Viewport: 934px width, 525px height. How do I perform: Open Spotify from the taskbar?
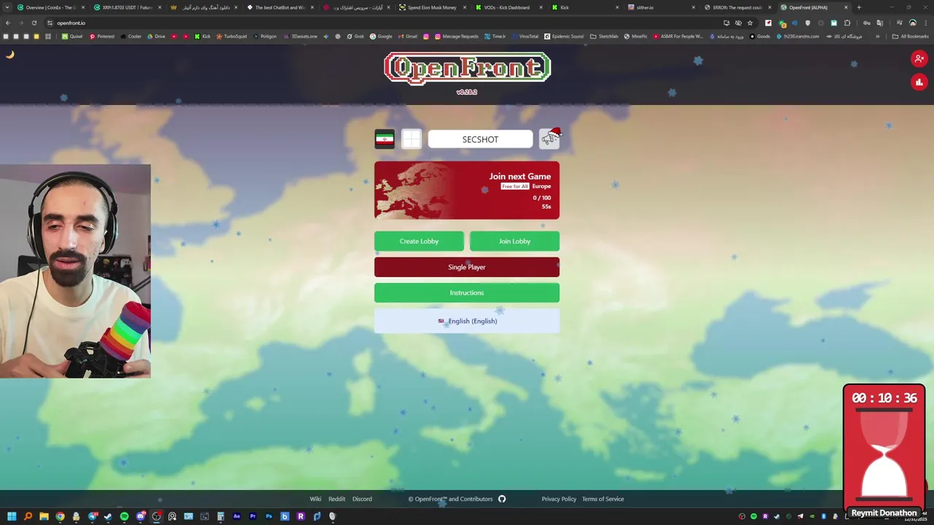click(x=124, y=516)
